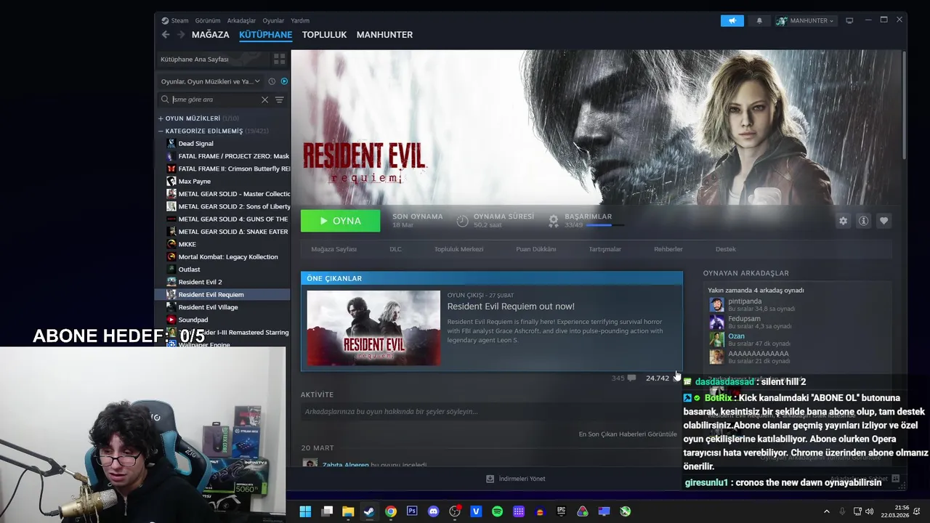Go forward with the Steam forward arrow

point(180,34)
